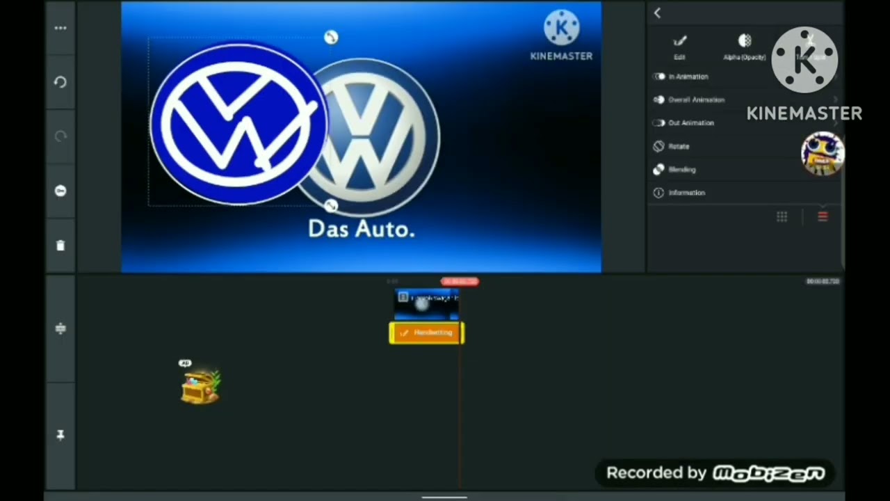Tap the key (keyframe) icon in left sidebar
This screenshot has width=890, height=501.
coord(60,191)
